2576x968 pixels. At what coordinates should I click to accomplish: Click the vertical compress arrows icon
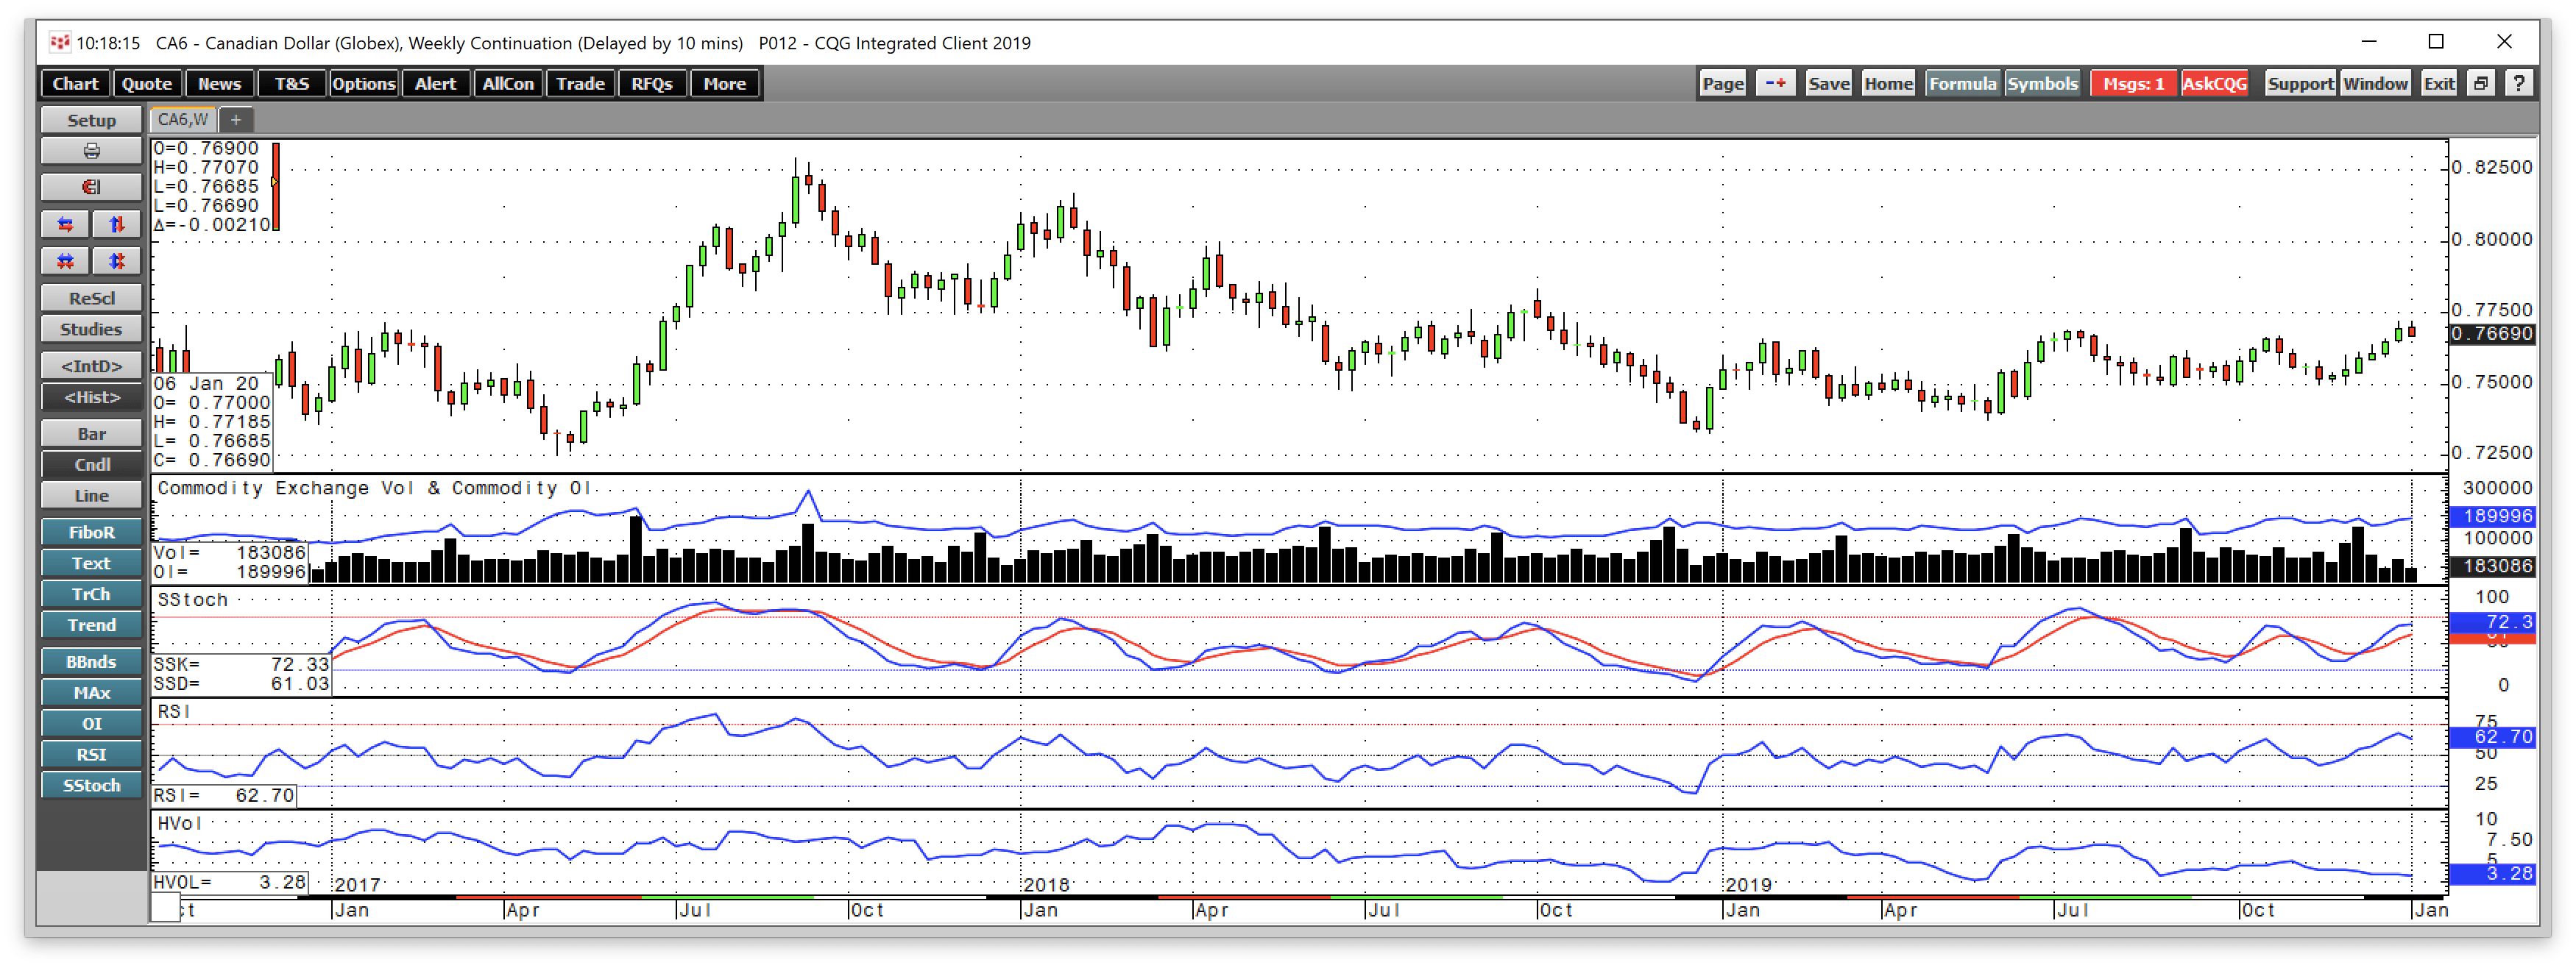tap(117, 260)
